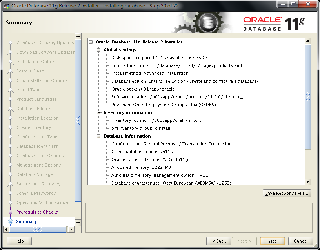Click the Grid Installation Options step
Viewport: 320px width, 250px height.
click(42, 80)
